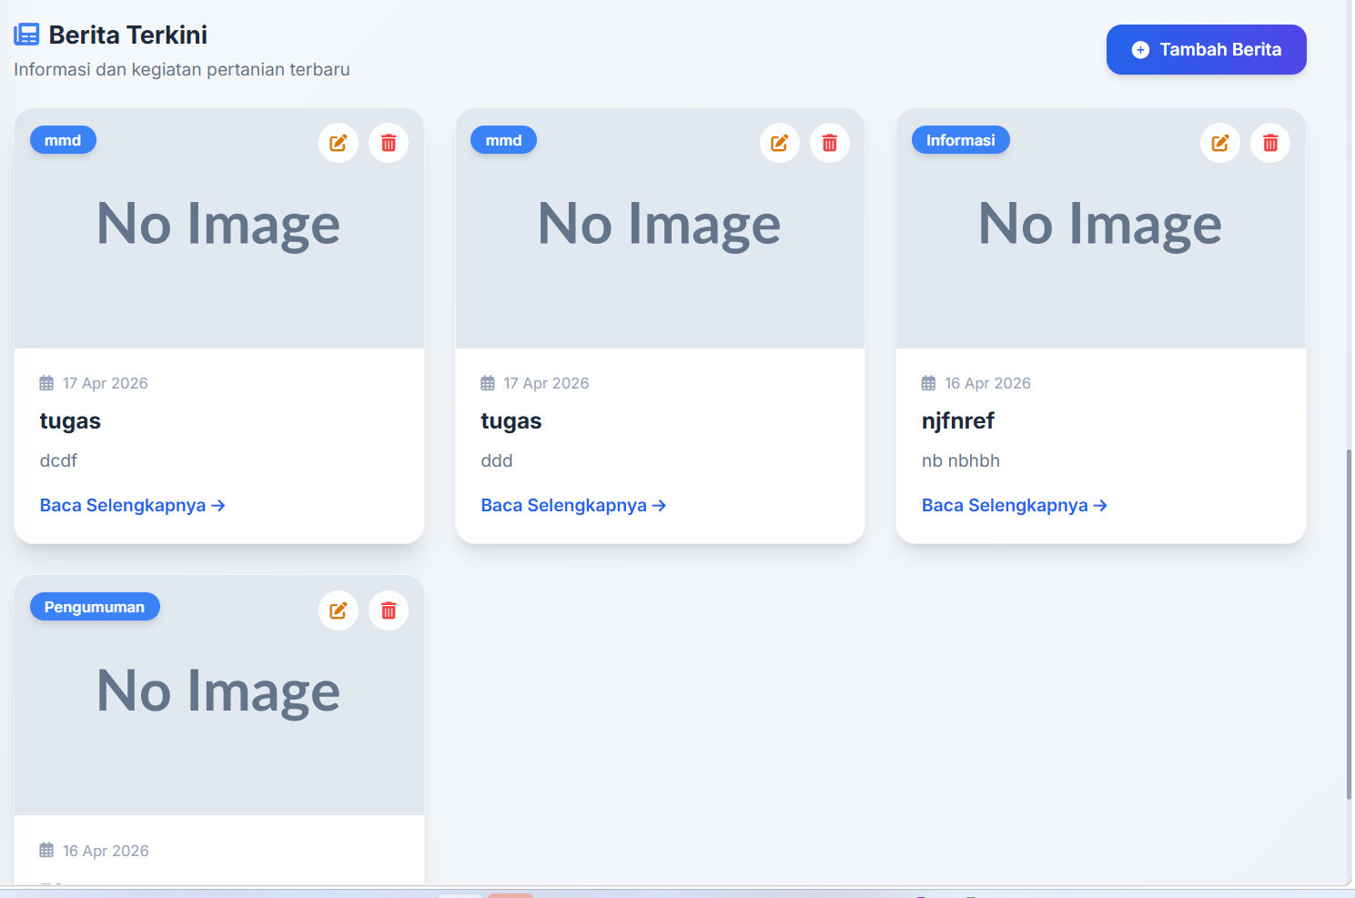Open Baca Selengkapnya on the dcdf card
Image resolution: width=1355 pixels, height=898 pixels.
point(133,505)
